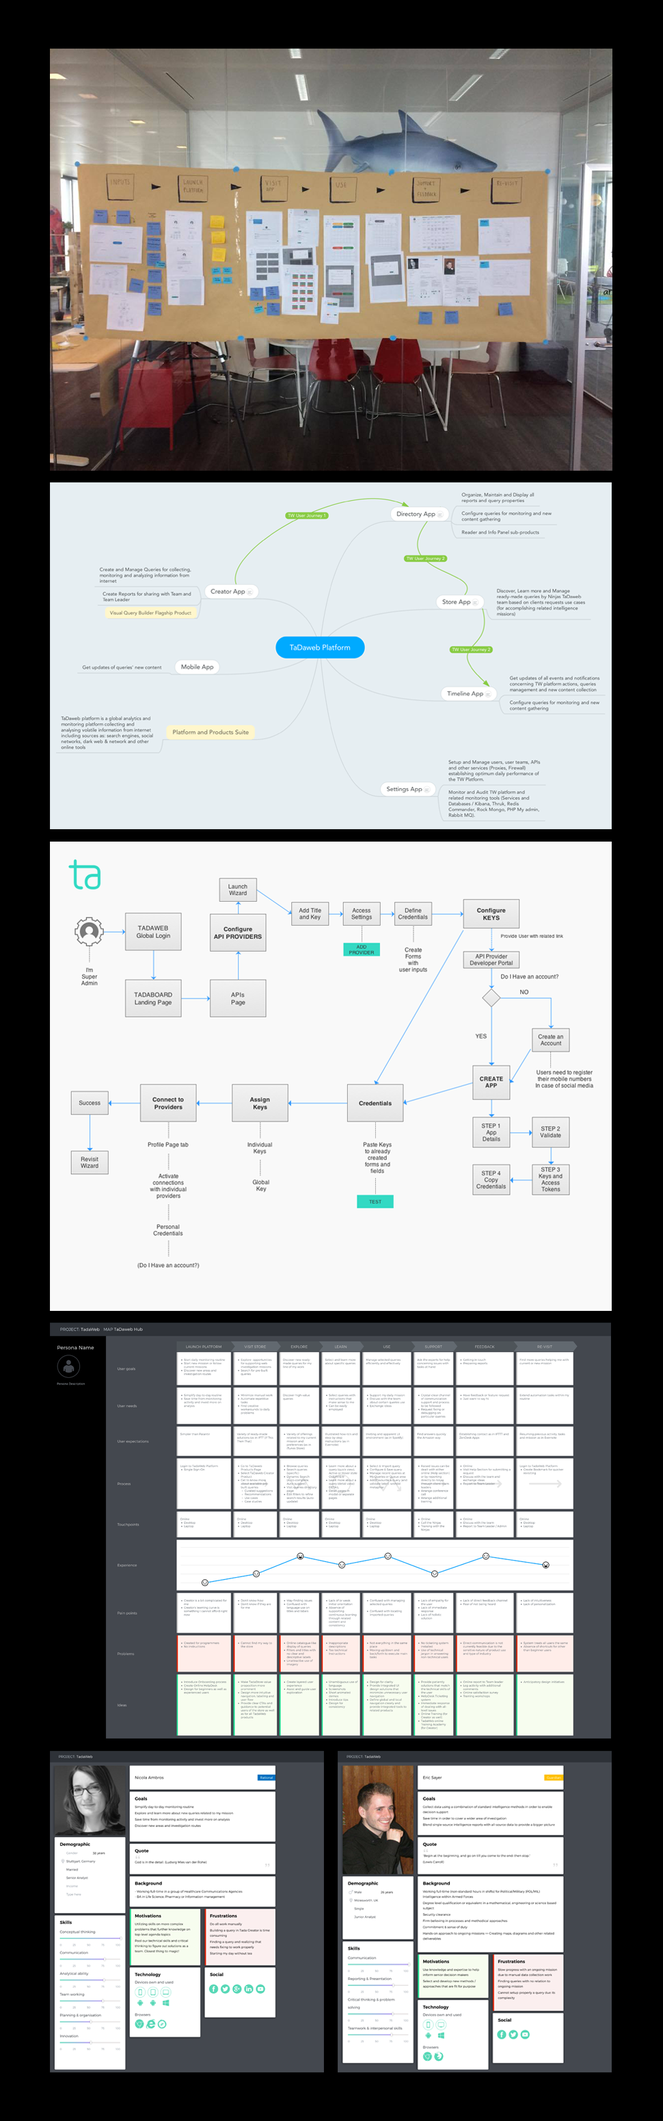Click the Configure KEYS flowchart box
Screen dimensions: 663x2121
coord(491,914)
